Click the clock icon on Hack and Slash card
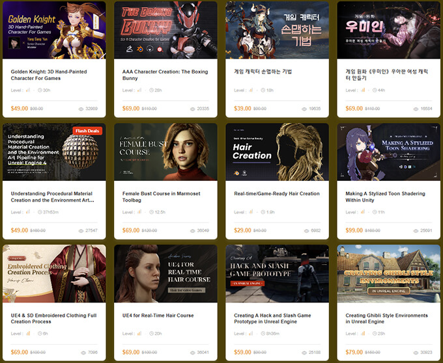The width and height of the screenshot is (443, 363). click(x=263, y=334)
